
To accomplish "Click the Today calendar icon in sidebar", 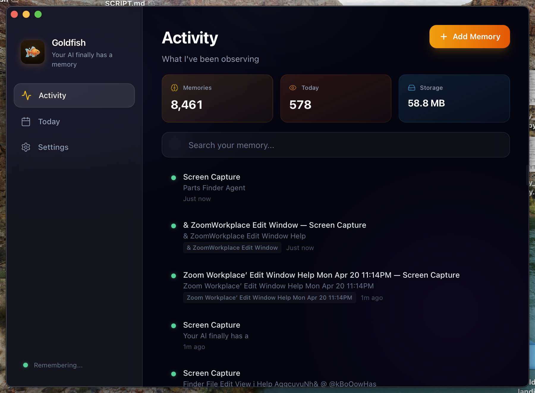I will coord(26,122).
